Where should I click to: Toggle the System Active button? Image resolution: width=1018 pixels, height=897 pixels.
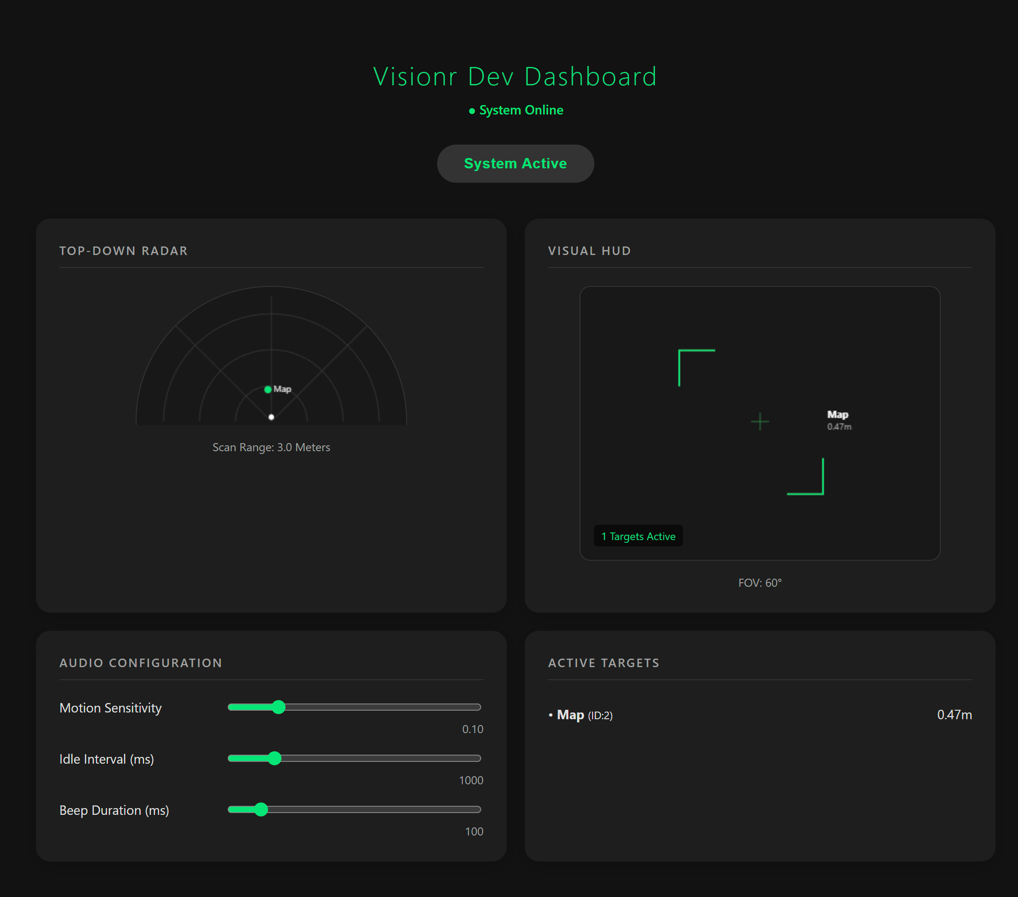pyautogui.click(x=515, y=164)
